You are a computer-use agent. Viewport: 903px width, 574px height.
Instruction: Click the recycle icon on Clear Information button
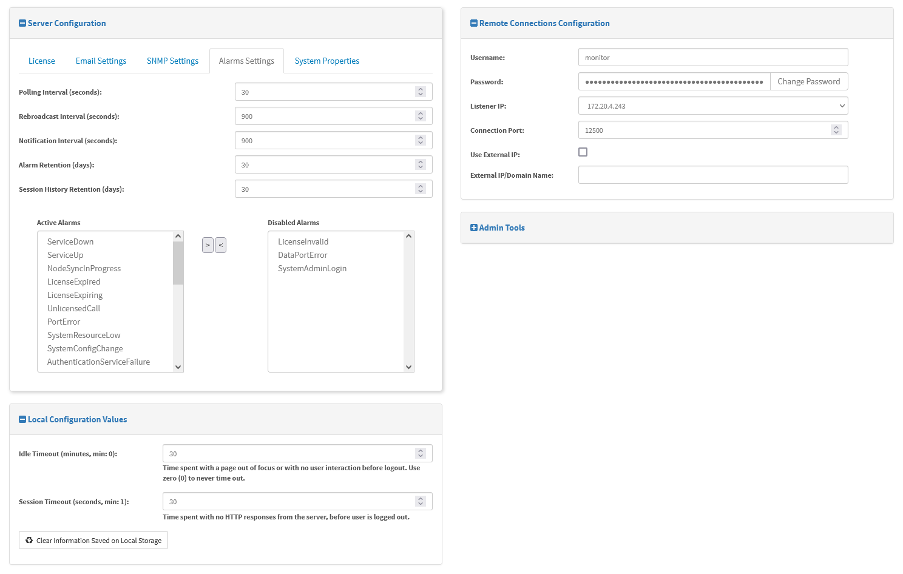tap(29, 541)
